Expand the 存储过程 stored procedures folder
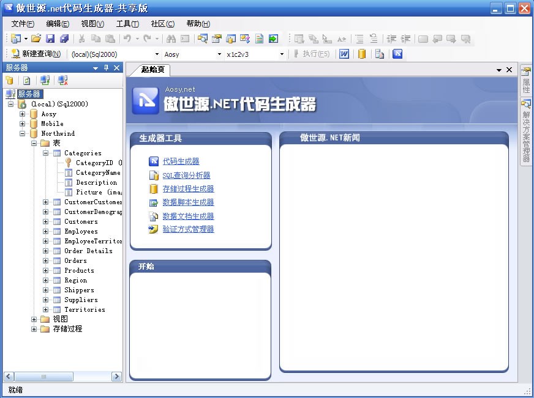Screen dimensions: 534x398 click(x=34, y=329)
